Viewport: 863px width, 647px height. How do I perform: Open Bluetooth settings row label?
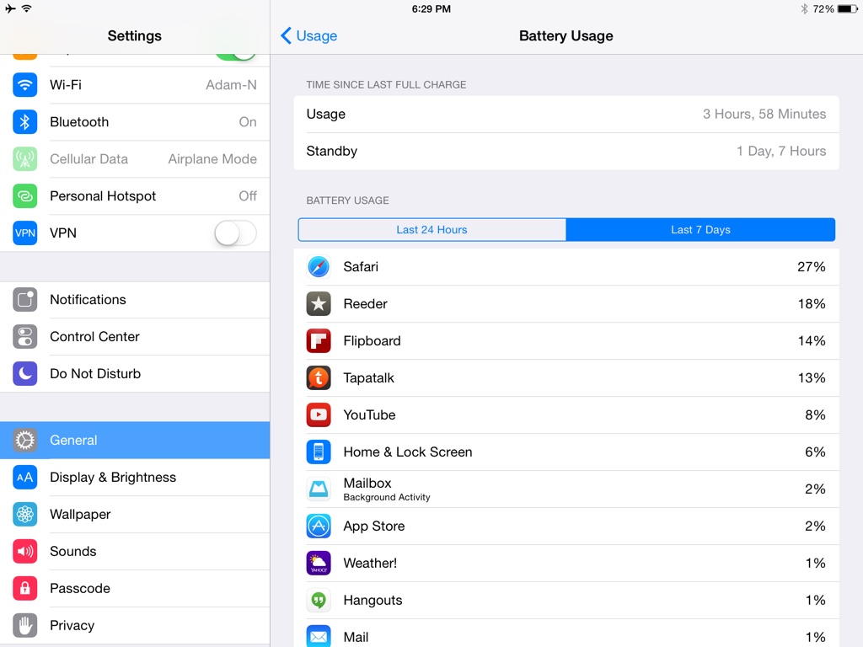(79, 121)
